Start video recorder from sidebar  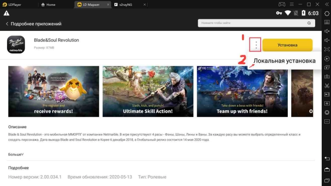(327, 94)
